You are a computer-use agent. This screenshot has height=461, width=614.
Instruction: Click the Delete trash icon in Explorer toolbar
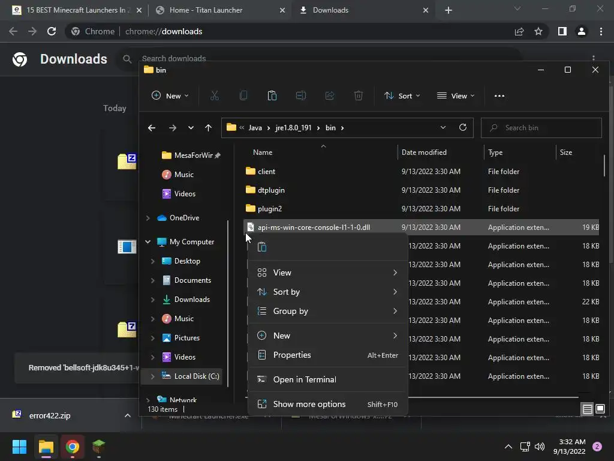[x=359, y=95]
